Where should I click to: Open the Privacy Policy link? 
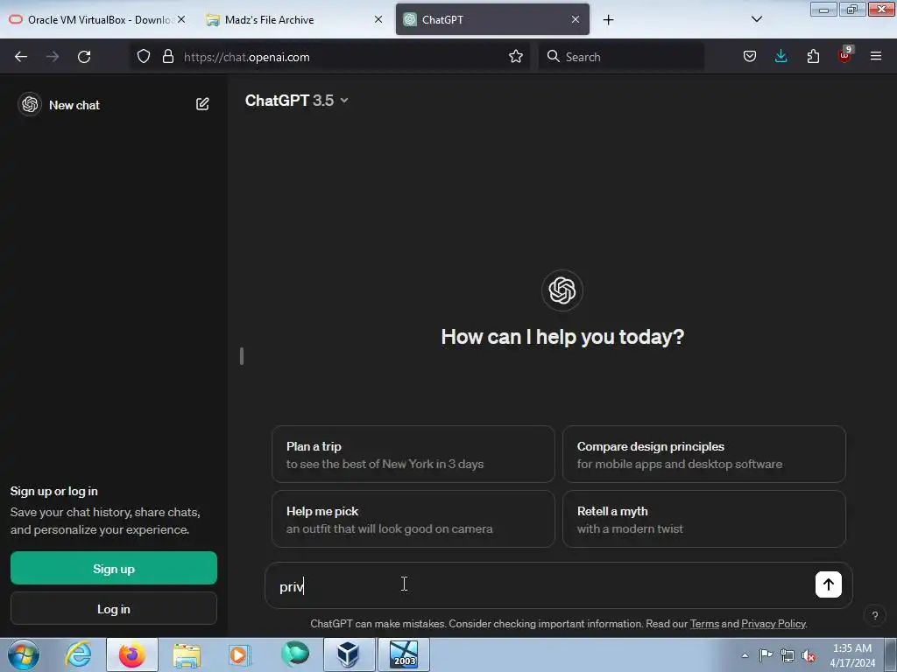coord(773,624)
